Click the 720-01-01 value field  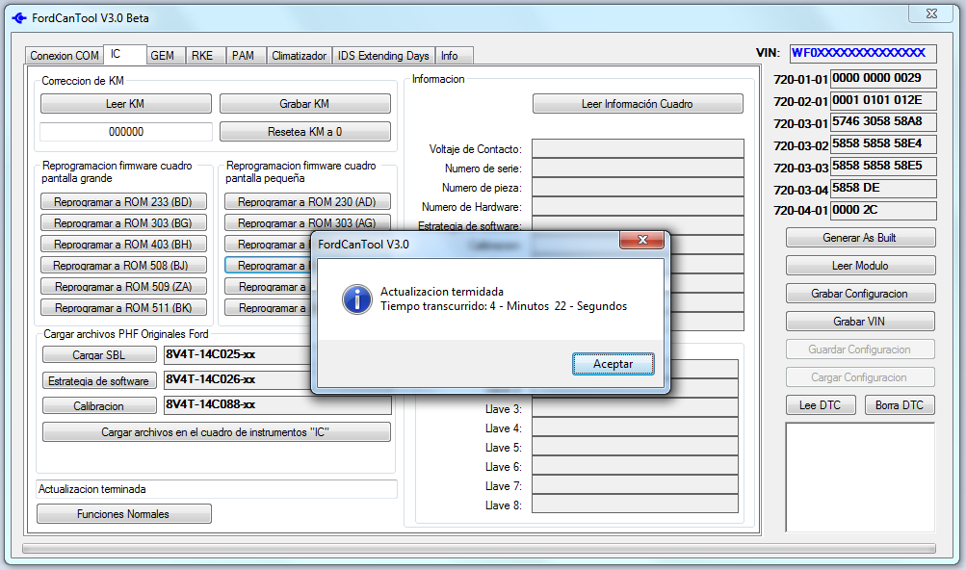882,79
